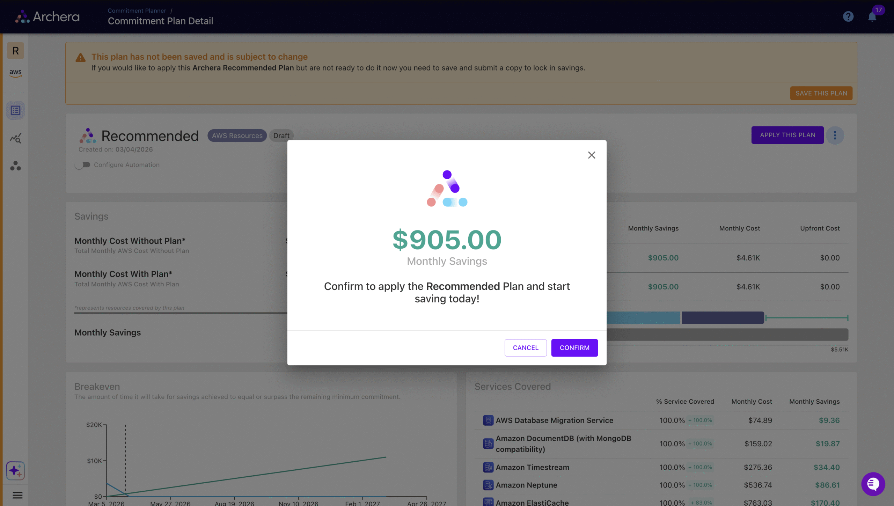This screenshot has height=506, width=894.
Task: Click the Amazon DocumentDB service icon
Action: [488, 443]
